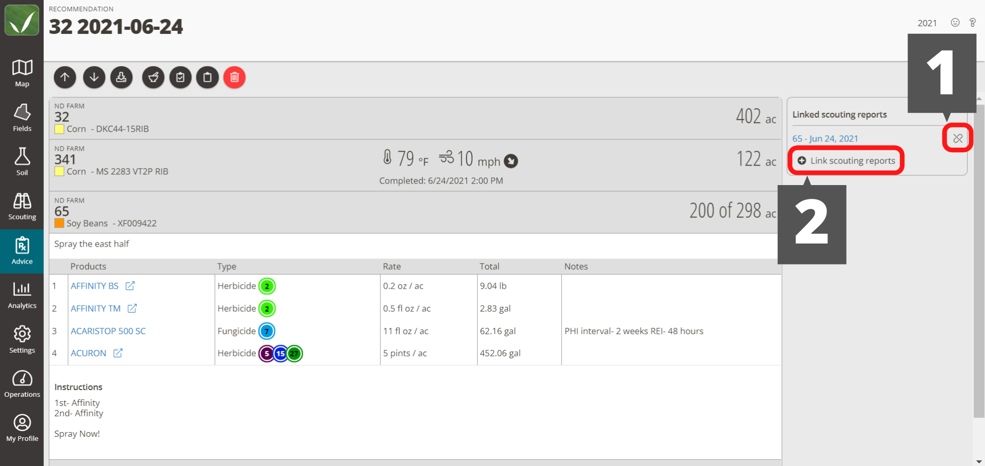Open the Operations section
The image size is (985, 466).
click(x=22, y=384)
